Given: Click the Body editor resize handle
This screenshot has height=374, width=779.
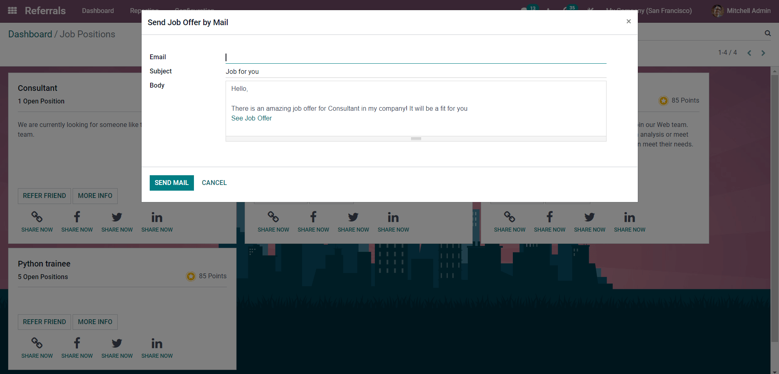Looking at the screenshot, I should [x=416, y=139].
